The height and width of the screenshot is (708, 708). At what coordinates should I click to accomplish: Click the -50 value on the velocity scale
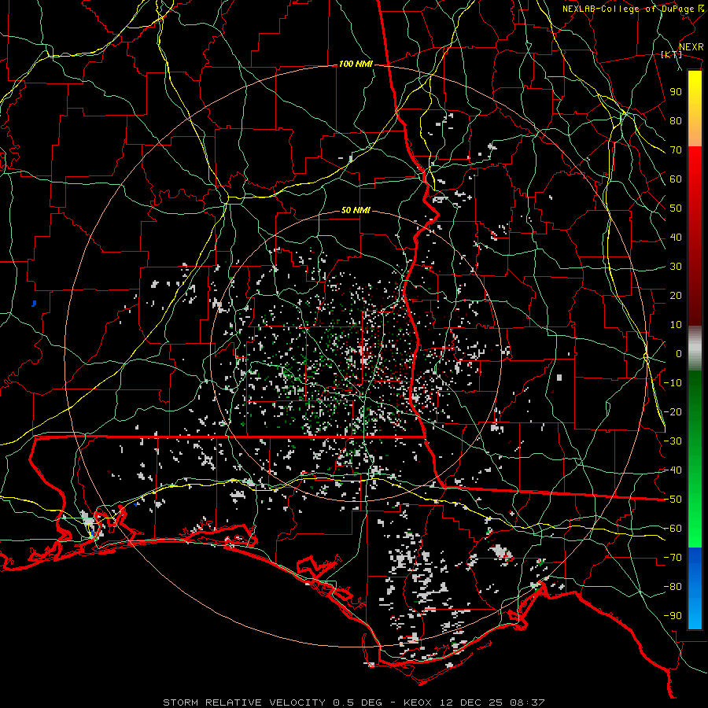tap(673, 500)
